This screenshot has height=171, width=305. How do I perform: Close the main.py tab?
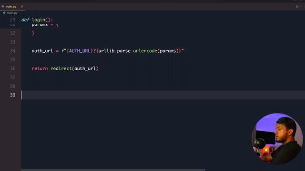(x=22, y=6)
